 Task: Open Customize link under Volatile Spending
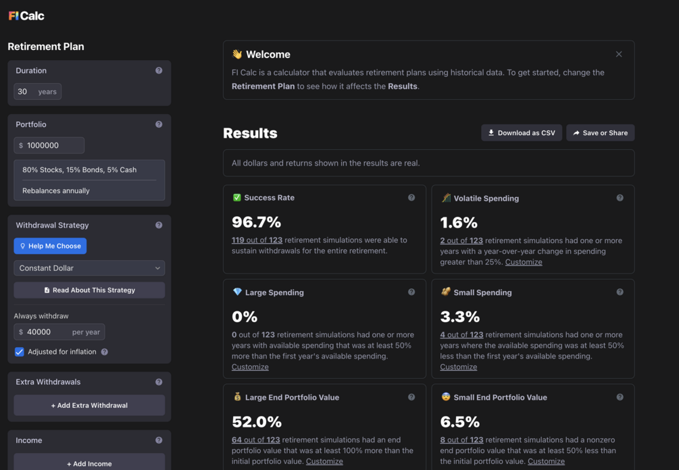[x=524, y=262]
